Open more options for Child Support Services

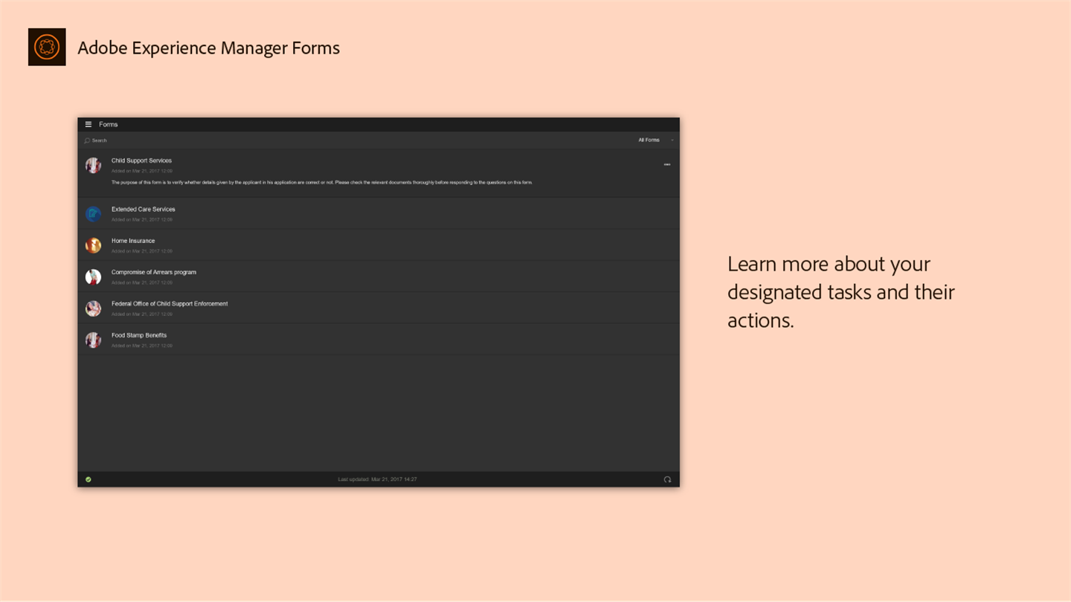coord(666,164)
